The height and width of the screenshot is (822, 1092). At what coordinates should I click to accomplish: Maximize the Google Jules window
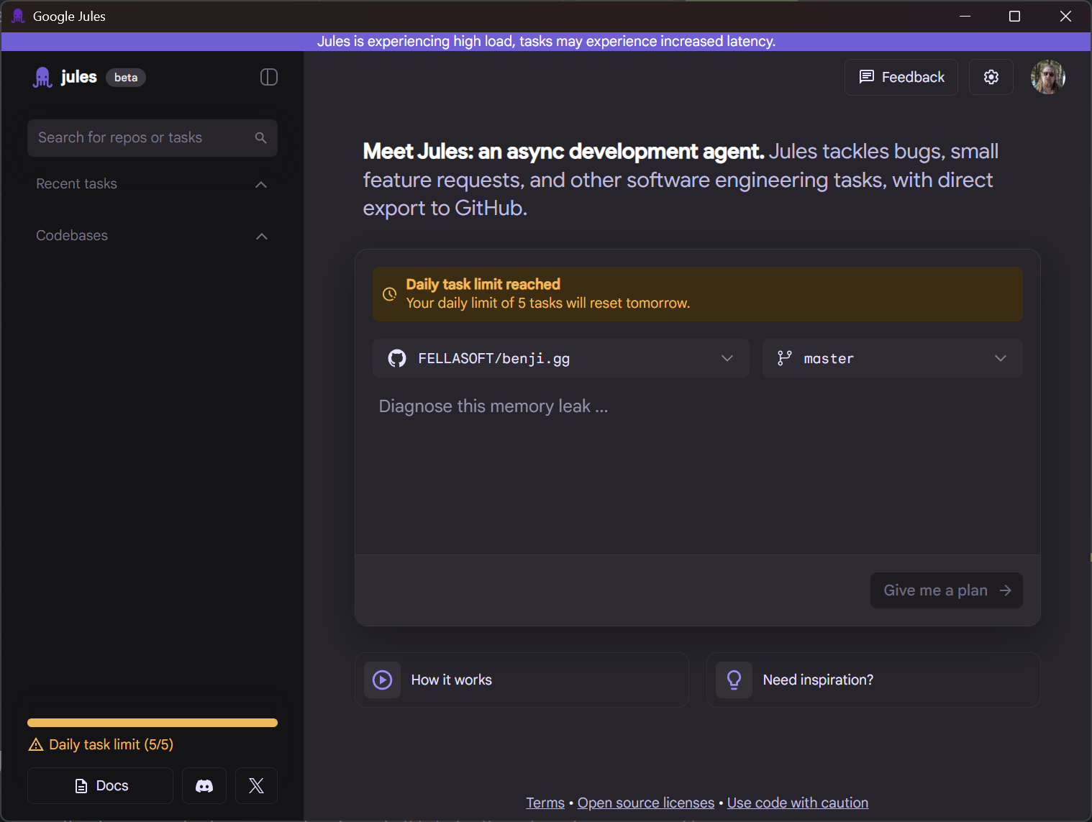[1014, 16]
